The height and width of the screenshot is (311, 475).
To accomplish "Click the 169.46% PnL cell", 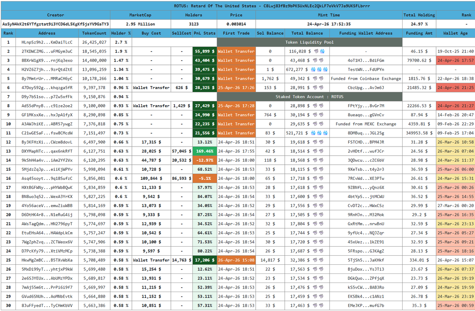I will click(205, 151).
